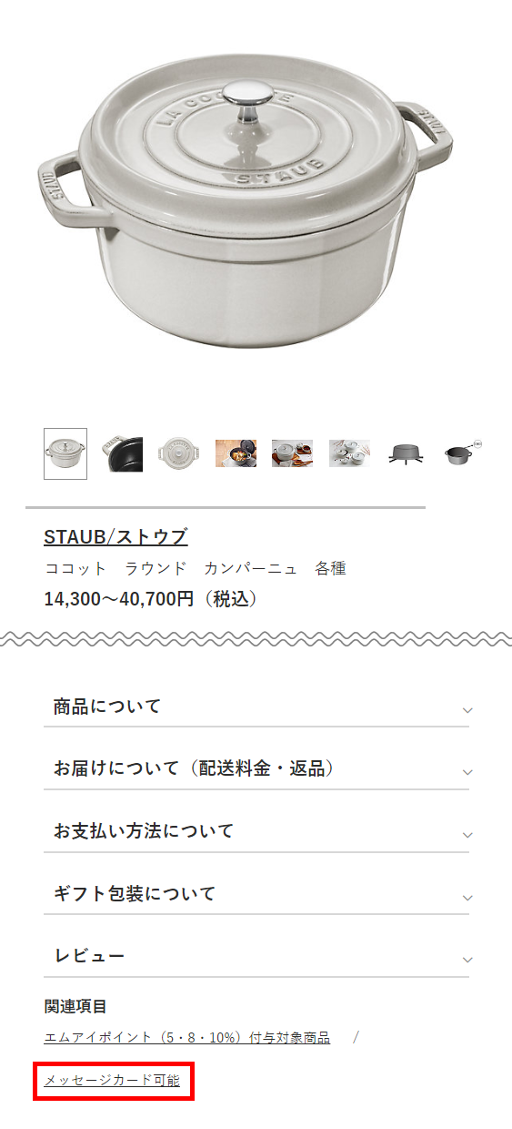View the fifth thumbnail with pot on table
The width and height of the screenshot is (512, 1129).
292,453
